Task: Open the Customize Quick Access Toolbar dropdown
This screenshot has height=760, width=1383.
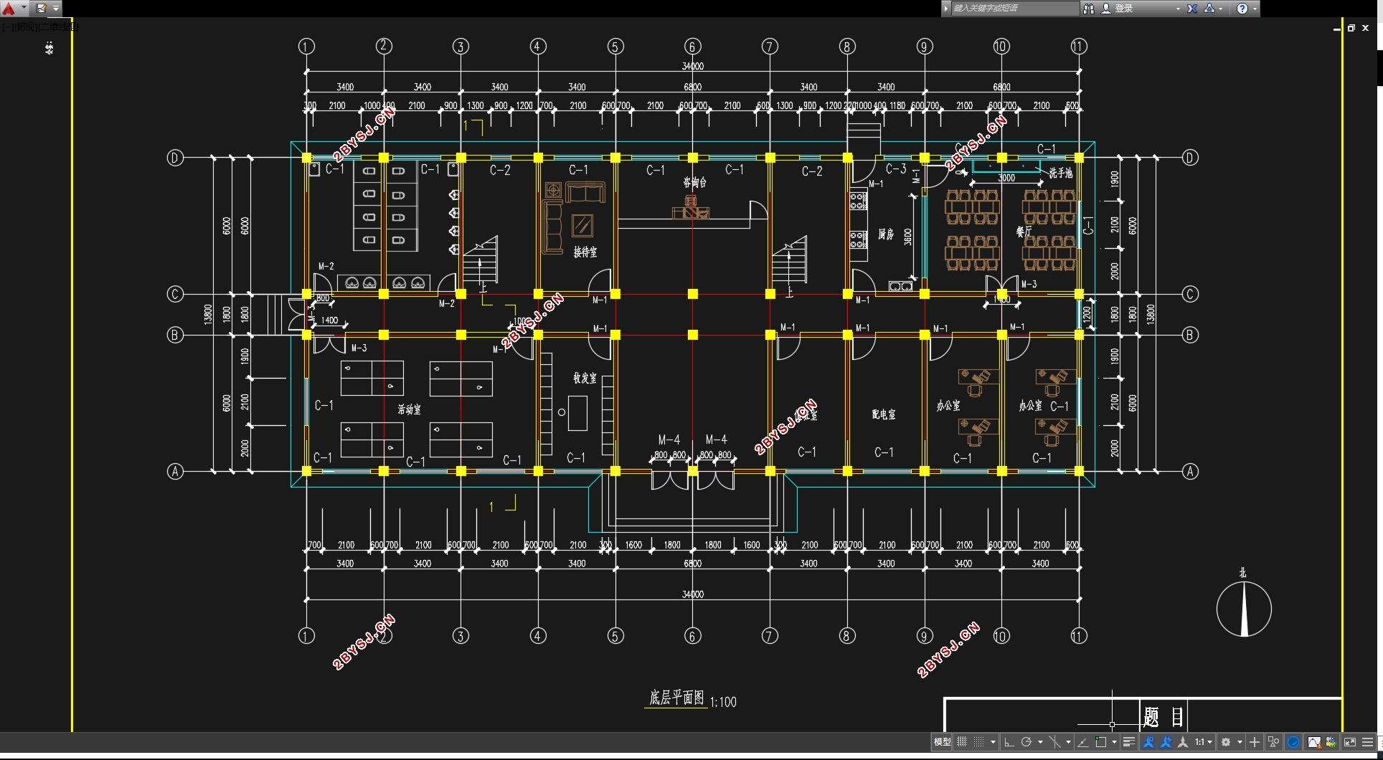Action: click(56, 9)
